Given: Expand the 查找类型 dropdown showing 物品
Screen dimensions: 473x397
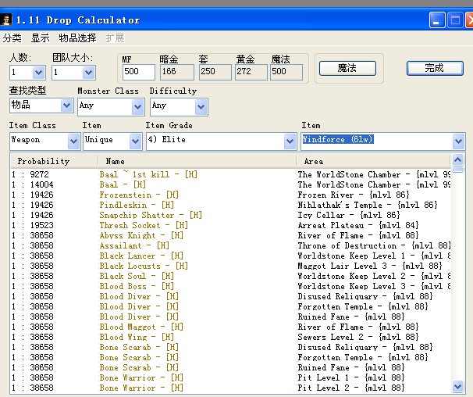Looking at the screenshot, I should [x=66, y=106].
